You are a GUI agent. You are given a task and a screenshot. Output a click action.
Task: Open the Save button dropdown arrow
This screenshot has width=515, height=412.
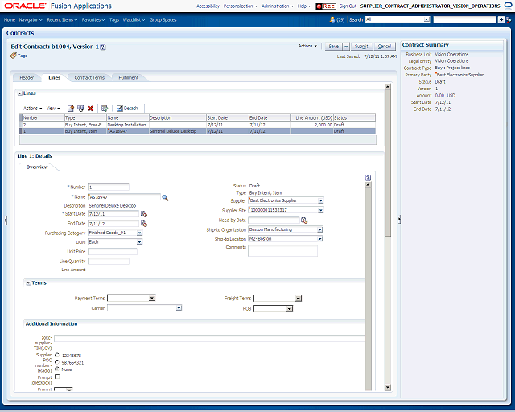pos(346,47)
